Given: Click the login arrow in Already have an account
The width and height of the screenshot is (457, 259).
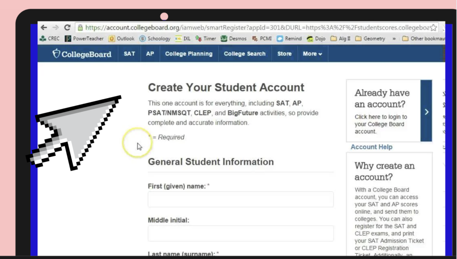Looking at the screenshot, I should click(426, 111).
